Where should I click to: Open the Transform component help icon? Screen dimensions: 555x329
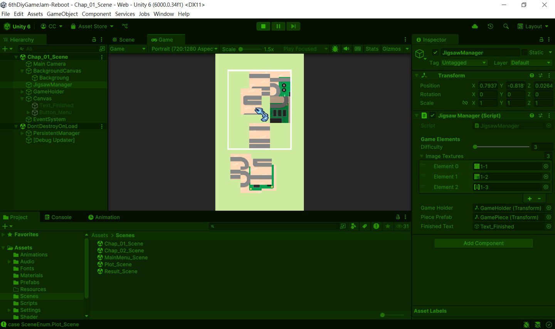click(532, 75)
